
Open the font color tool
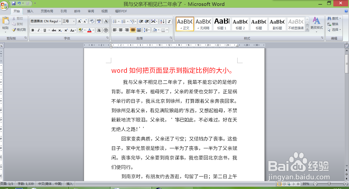pos(90,30)
